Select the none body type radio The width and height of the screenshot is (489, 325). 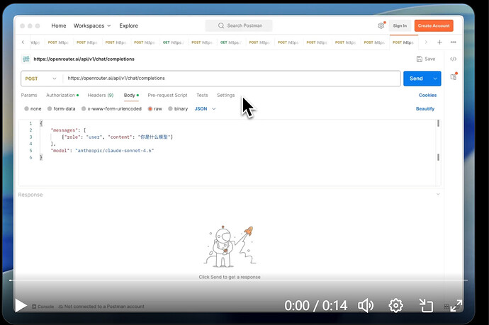coord(26,109)
